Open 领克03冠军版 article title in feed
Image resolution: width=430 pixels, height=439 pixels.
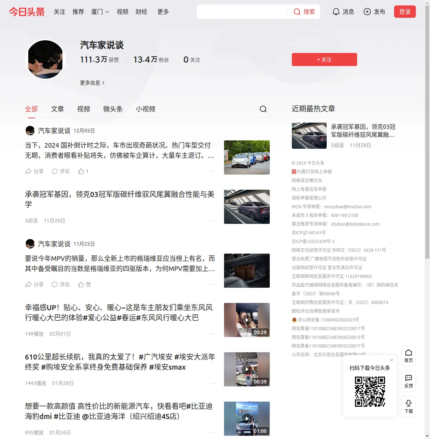120,199
